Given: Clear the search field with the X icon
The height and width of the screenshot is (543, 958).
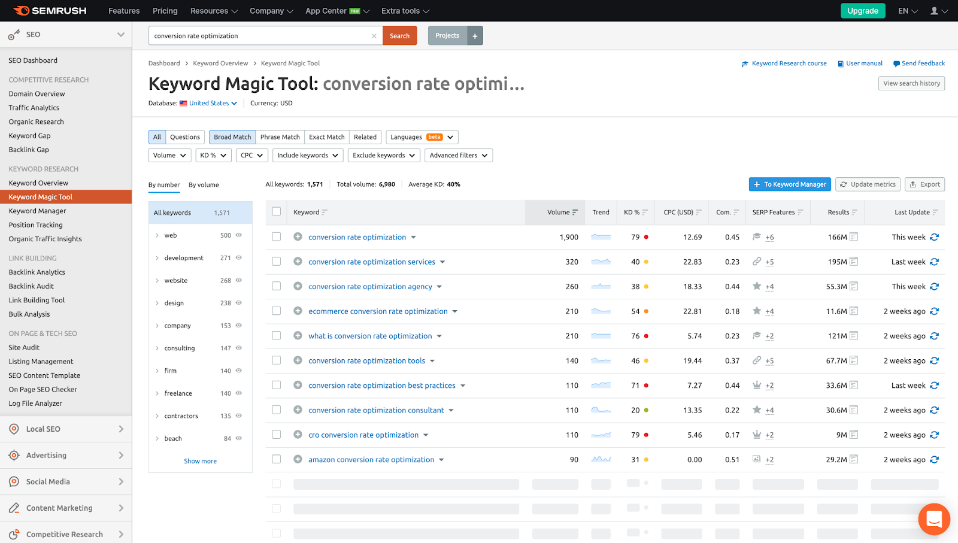Looking at the screenshot, I should [x=374, y=36].
